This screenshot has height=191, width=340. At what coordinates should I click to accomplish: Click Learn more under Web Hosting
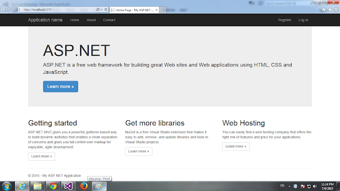click(236, 146)
